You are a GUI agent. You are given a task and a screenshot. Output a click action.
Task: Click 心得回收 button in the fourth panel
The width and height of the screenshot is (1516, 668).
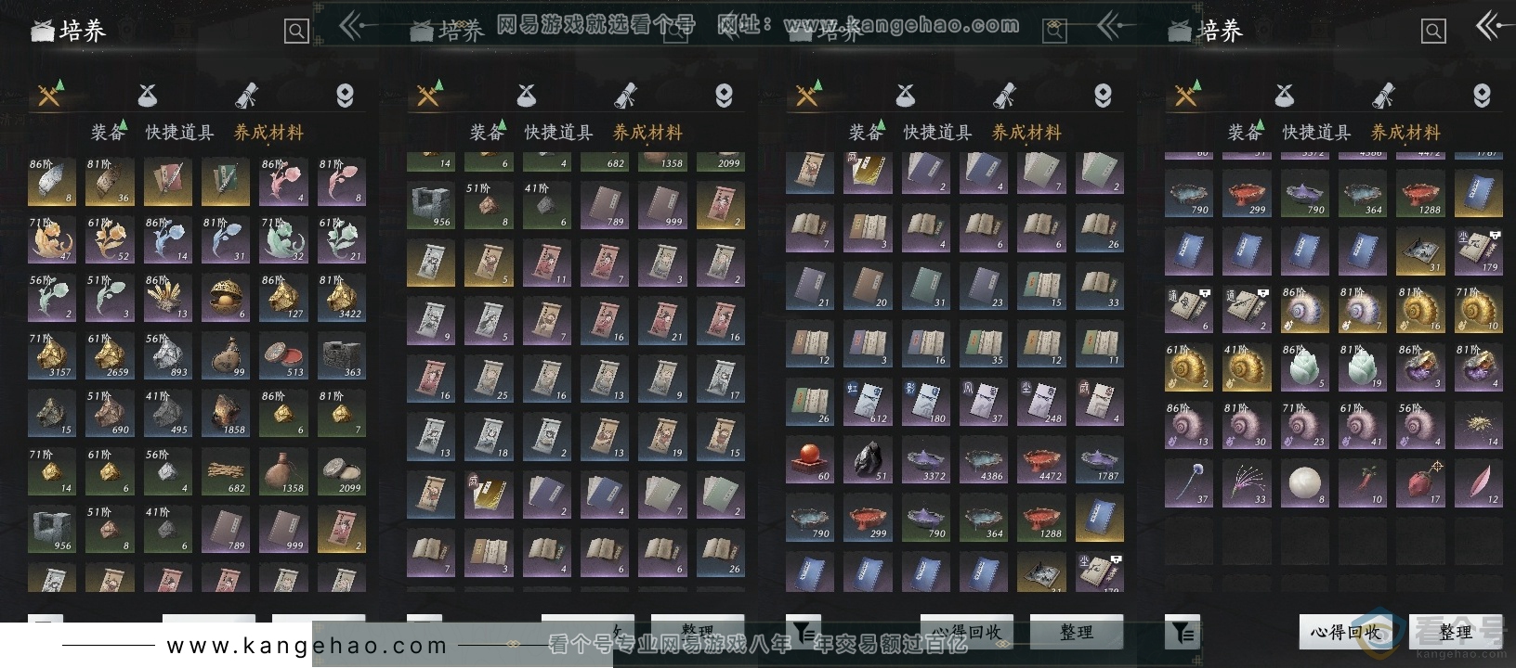click(x=1345, y=632)
